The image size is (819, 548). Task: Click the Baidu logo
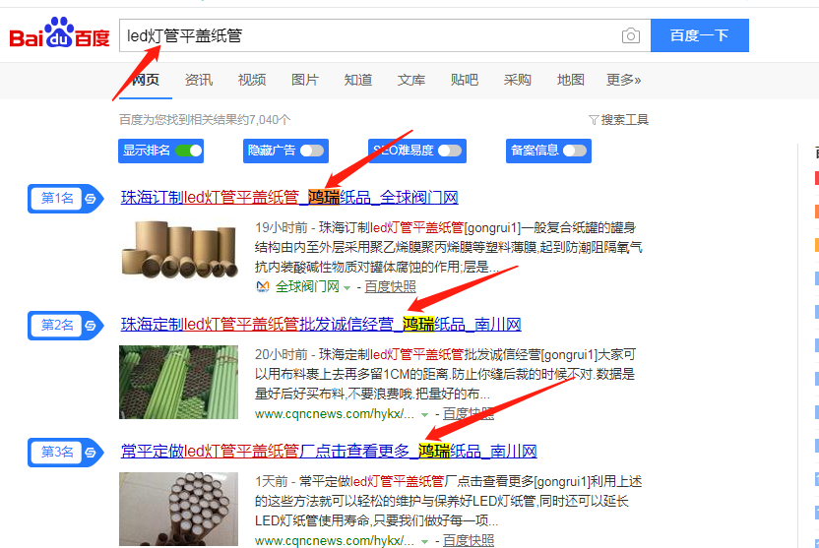pos(59,33)
